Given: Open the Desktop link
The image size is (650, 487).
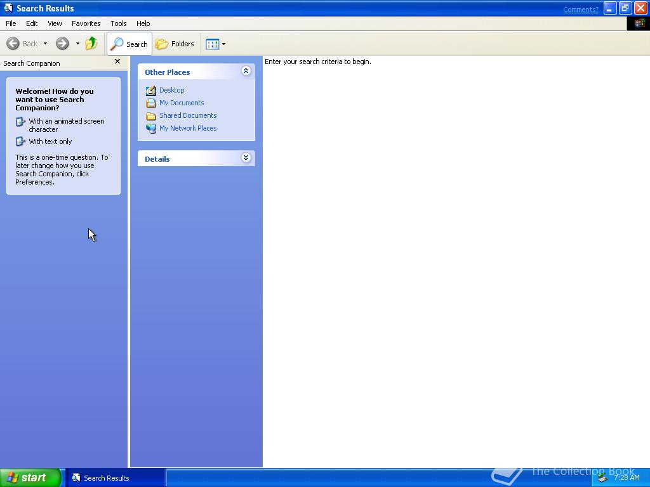Looking at the screenshot, I should pos(171,90).
